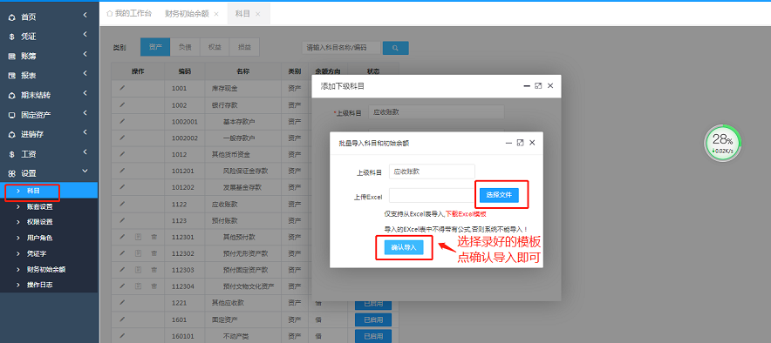Edit row 1002001 基本存款户 with pencil
The image size is (771, 343).
(x=122, y=121)
